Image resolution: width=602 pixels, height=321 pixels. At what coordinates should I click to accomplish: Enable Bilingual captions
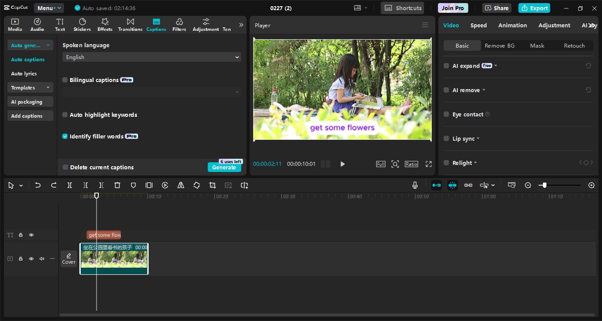tap(65, 80)
